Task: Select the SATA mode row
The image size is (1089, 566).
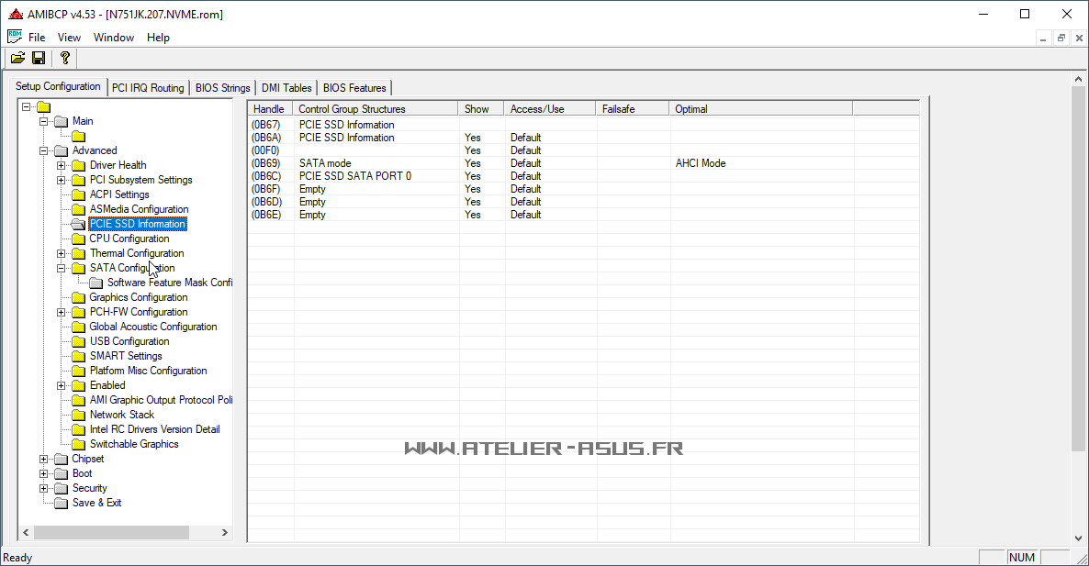Action: (x=325, y=163)
